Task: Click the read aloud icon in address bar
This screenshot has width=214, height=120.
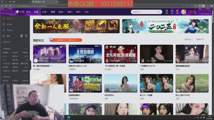Action: (187, 6)
